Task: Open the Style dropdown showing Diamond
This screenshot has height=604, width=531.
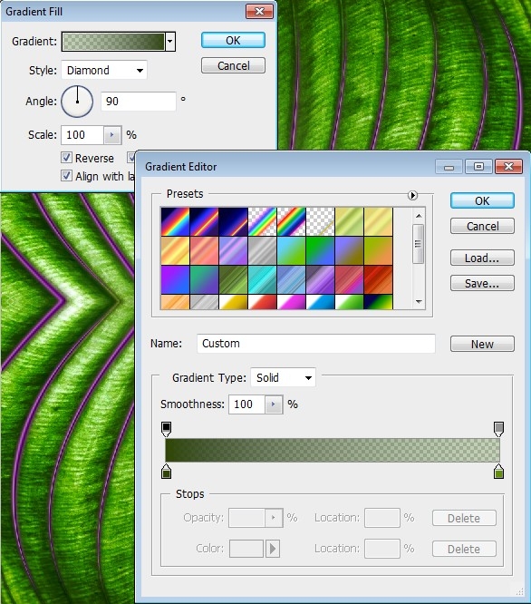Action: 104,70
